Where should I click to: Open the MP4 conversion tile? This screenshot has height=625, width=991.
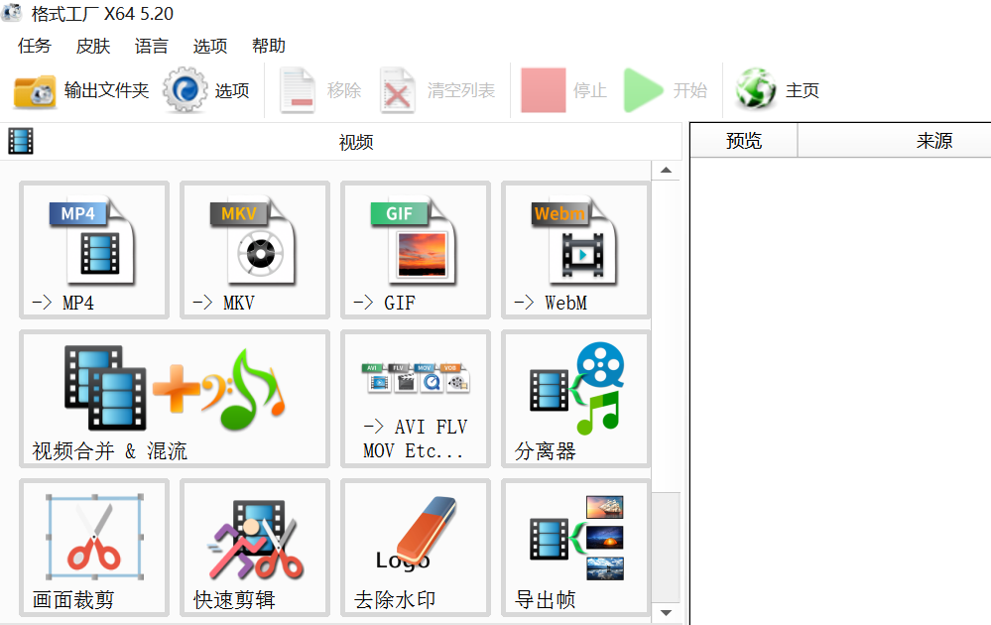tap(94, 250)
